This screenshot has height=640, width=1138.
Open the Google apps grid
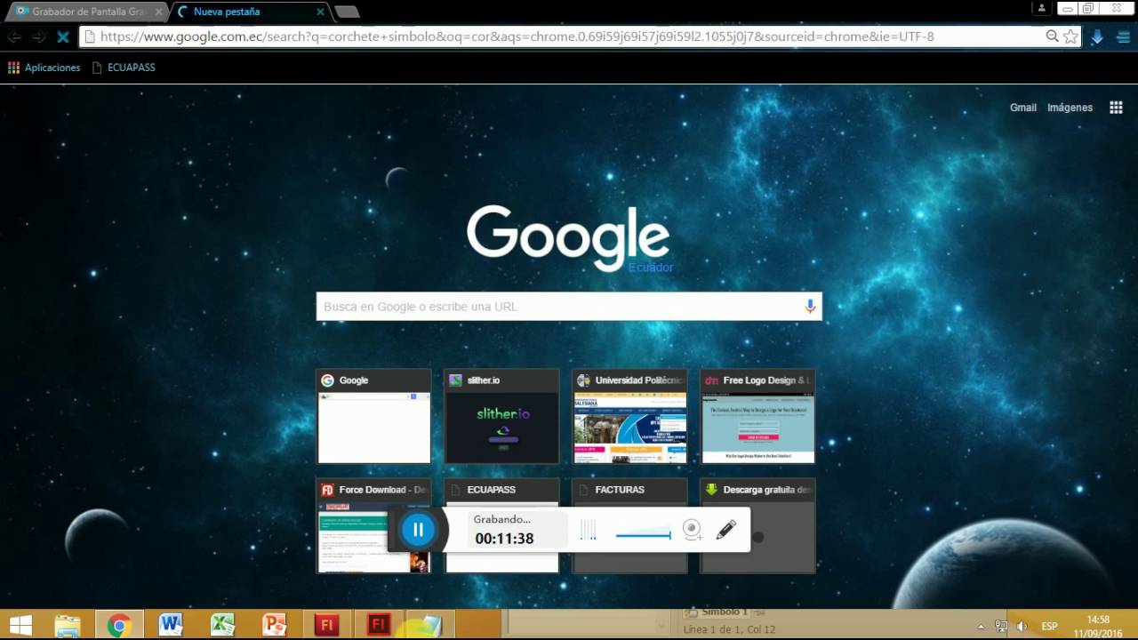point(1116,108)
